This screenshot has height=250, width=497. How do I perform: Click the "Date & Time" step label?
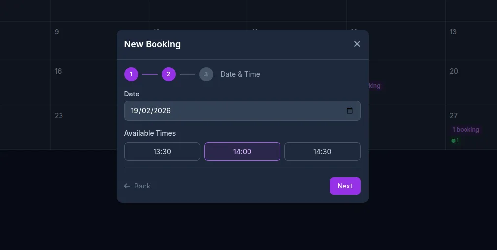(240, 74)
